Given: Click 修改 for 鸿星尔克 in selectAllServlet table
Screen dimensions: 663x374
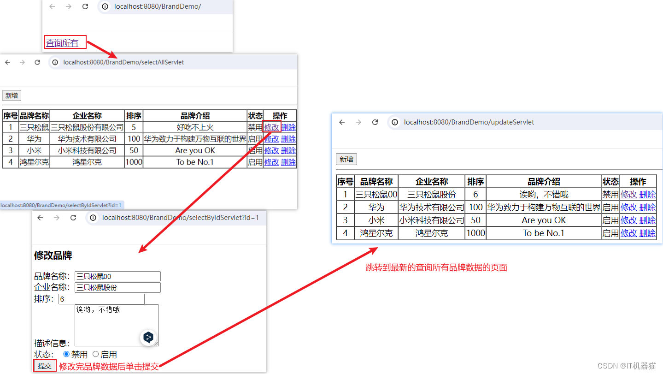Looking at the screenshot, I should (272, 162).
